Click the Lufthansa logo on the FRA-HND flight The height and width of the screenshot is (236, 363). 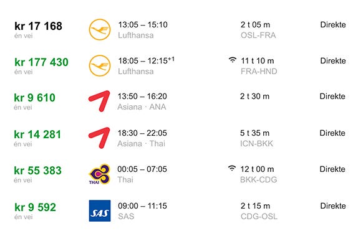point(100,65)
